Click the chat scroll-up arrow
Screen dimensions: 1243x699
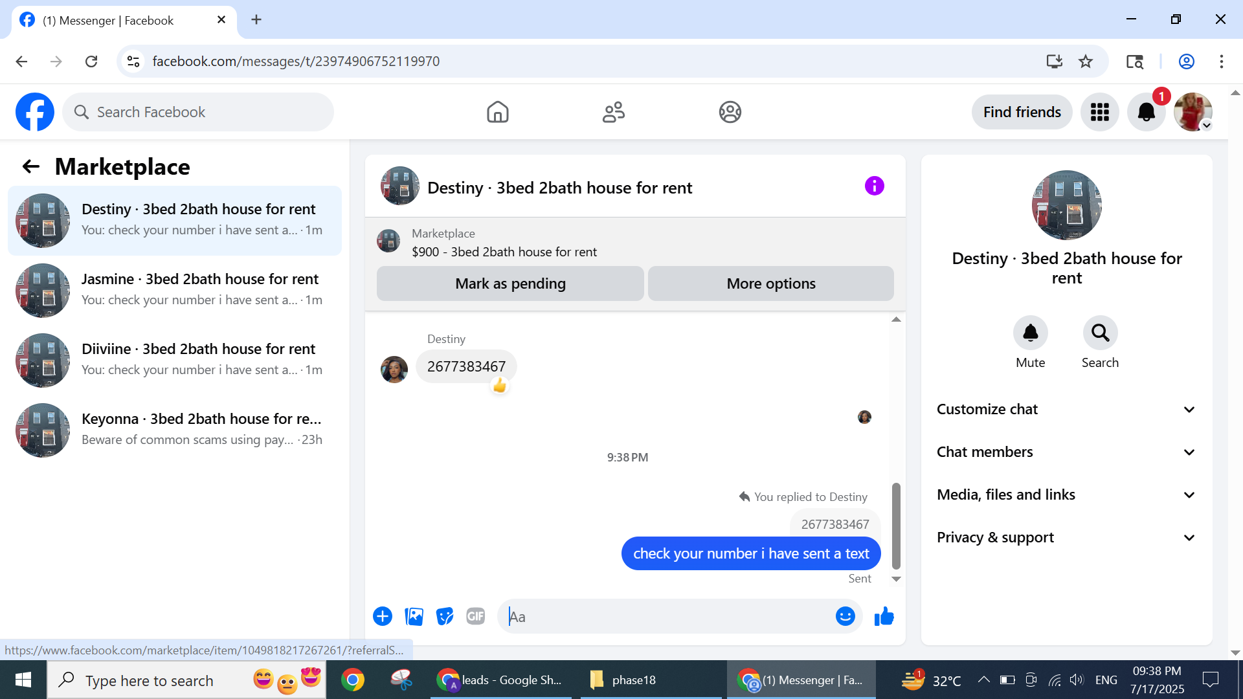(896, 320)
